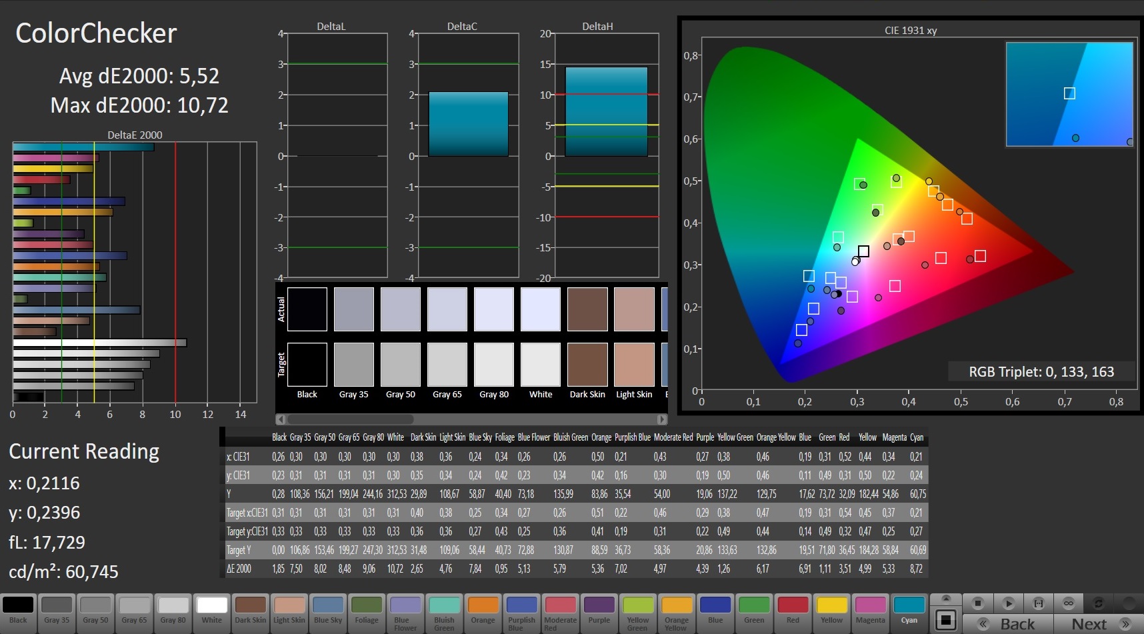The width and height of the screenshot is (1144, 634).
Task: Expand the panel with the up arrow
Action: (x=945, y=598)
